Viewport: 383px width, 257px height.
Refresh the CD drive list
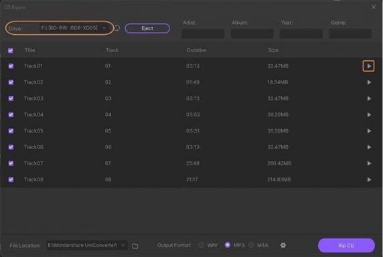click(x=117, y=28)
